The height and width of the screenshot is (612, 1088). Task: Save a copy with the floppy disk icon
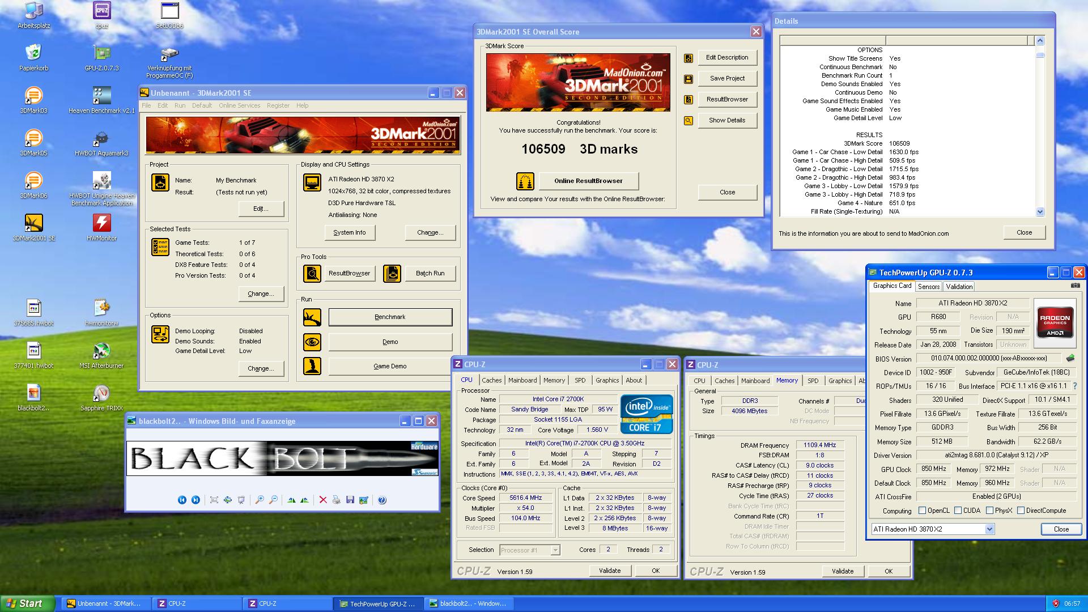coord(350,500)
